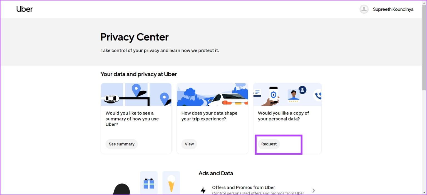This screenshot has height=195, width=427.
Task: Open the usage summary card map illustration
Action: point(136,95)
